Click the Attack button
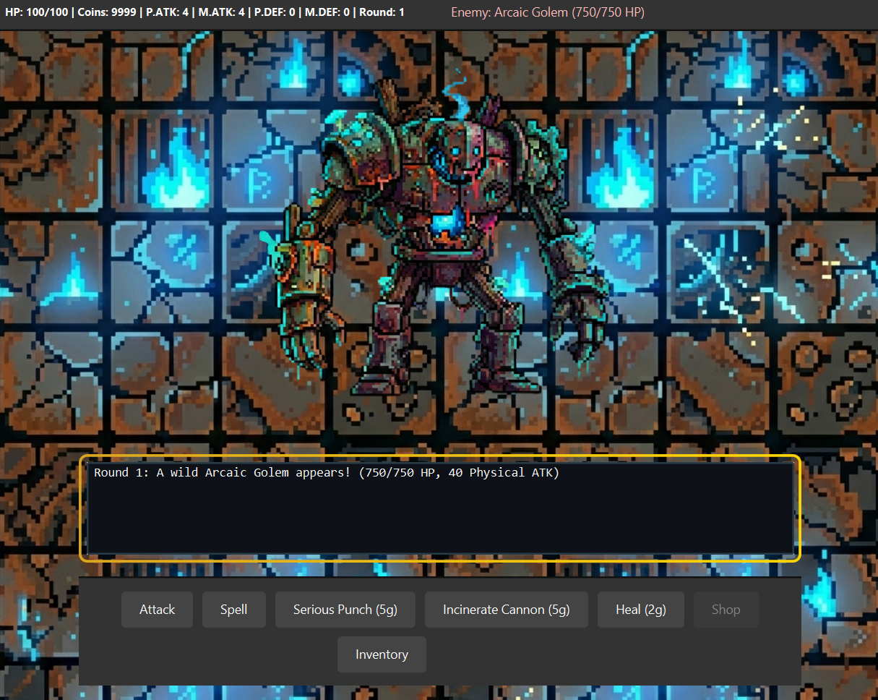Screen dimensions: 878x700 click(158, 610)
